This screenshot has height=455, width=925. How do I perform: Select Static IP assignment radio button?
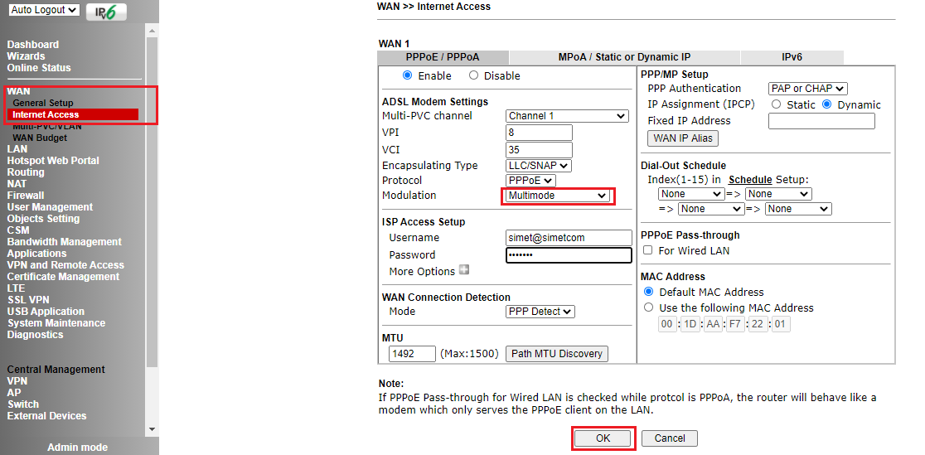pos(777,104)
